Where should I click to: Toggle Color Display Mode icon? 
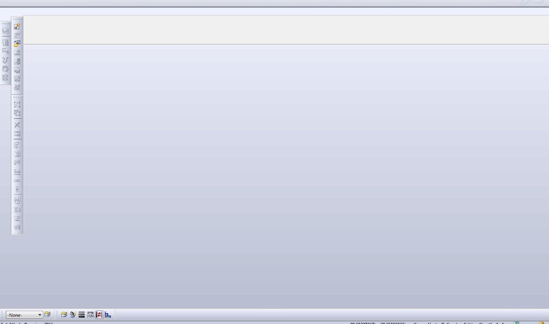(108, 314)
